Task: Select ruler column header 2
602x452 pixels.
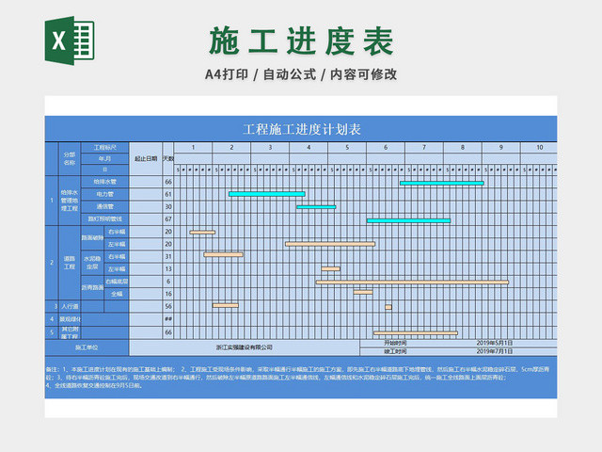Action: click(x=231, y=148)
